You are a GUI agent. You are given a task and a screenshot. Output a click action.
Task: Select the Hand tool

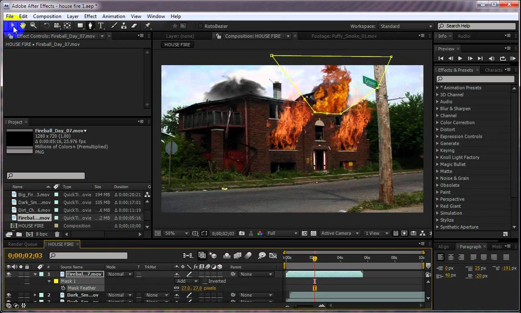[x=23, y=26]
